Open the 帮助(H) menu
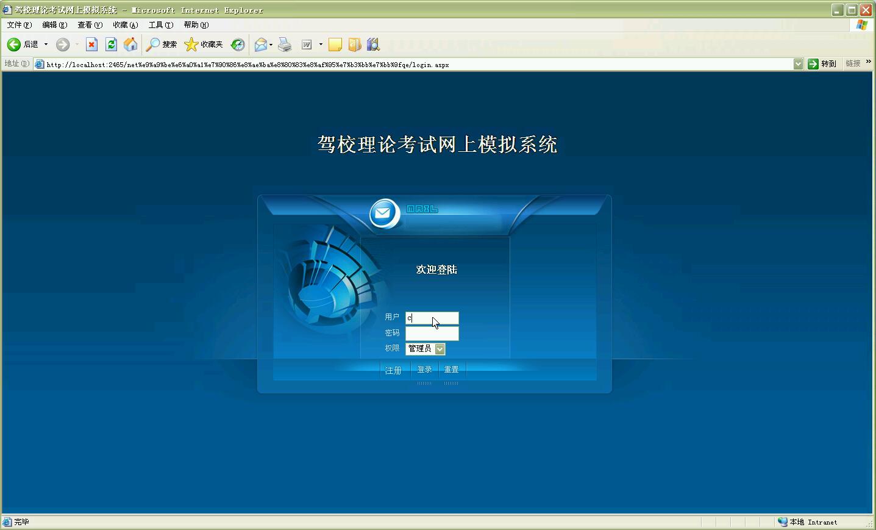The image size is (876, 530). point(196,25)
